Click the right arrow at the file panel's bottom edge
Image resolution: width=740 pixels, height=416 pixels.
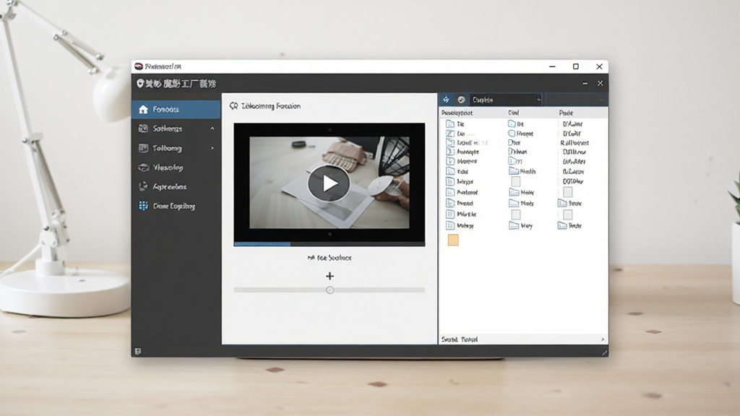point(602,339)
